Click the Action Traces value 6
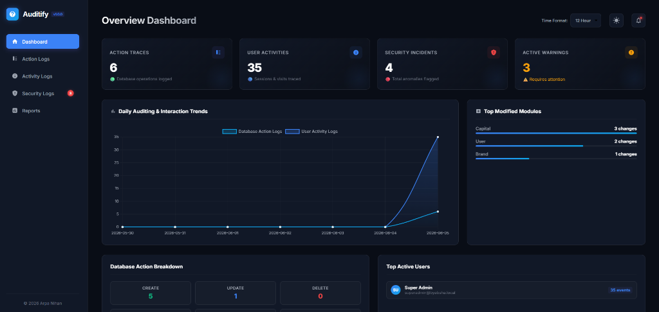Screen dimensions: 659x312 [x=113, y=67]
